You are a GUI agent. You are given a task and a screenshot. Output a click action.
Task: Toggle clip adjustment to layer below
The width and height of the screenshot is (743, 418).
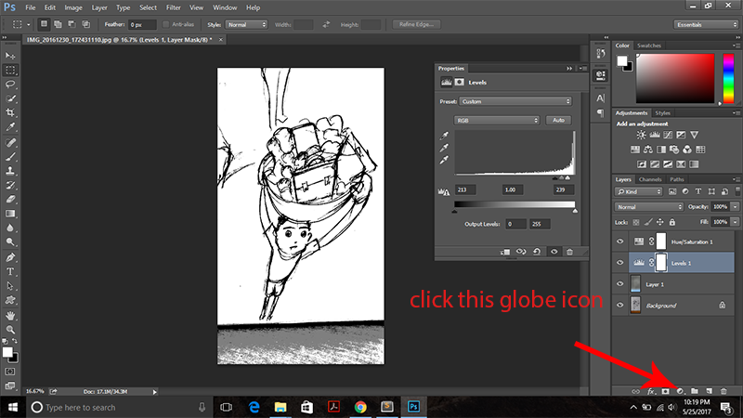[505, 252]
